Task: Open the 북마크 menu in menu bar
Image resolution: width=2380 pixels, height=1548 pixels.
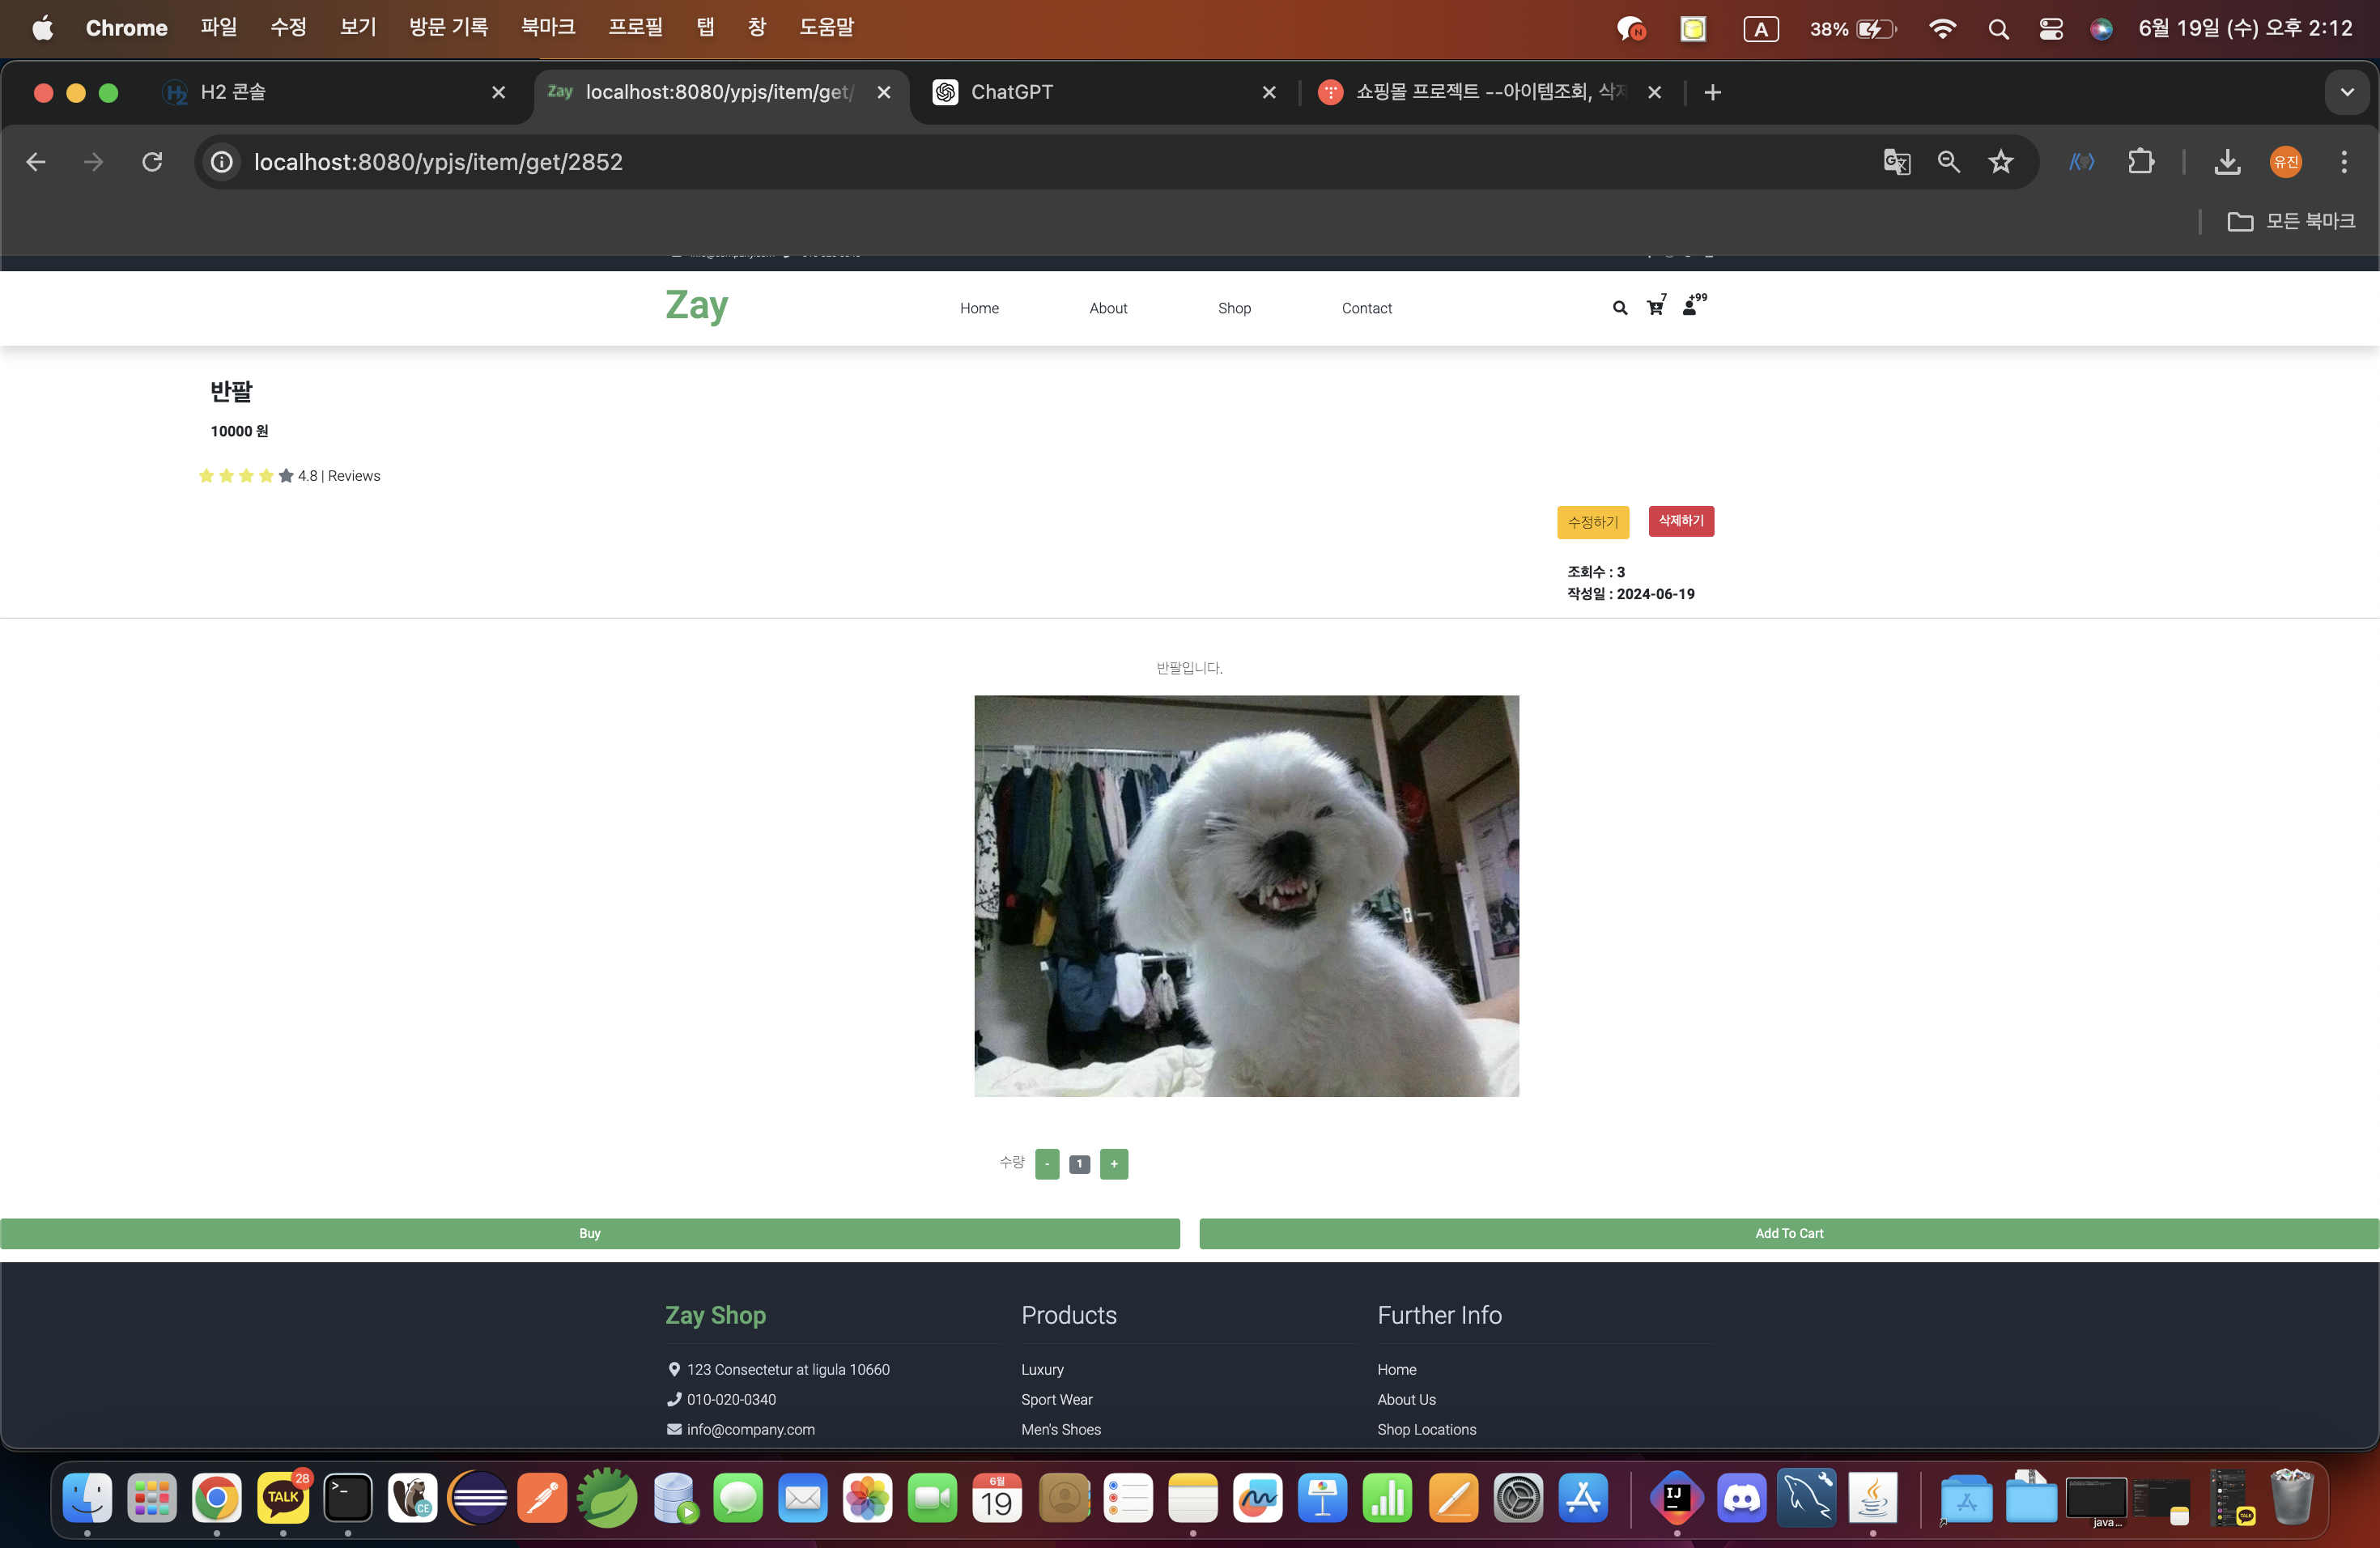Action: point(547,27)
